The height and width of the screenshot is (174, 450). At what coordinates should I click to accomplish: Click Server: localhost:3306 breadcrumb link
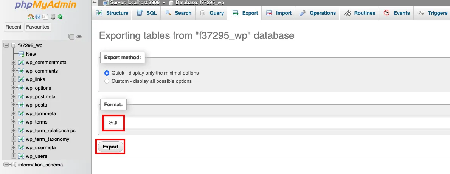coord(135,3)
